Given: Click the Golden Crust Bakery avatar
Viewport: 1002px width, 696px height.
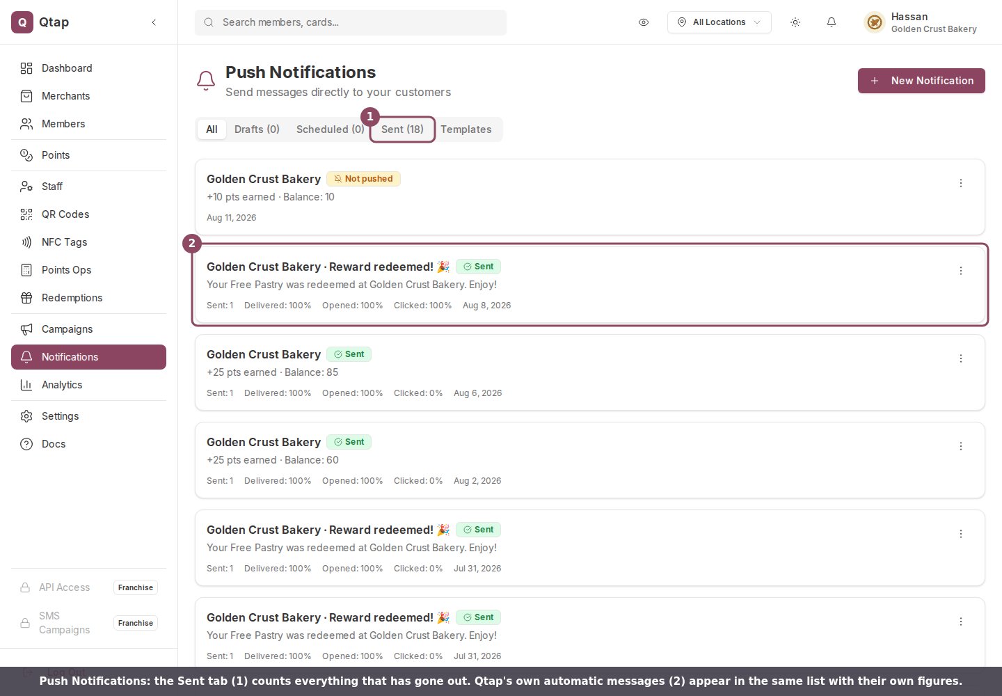Looking at the screenshot, I should tap(875, 22).
